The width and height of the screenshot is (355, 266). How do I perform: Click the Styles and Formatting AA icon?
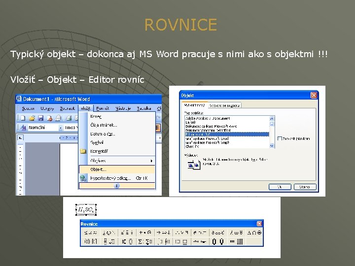pyautogui.click(x=23, y=128)
